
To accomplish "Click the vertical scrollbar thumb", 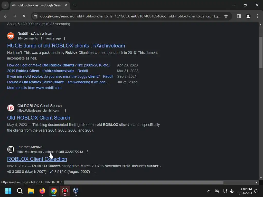I will (261, 52).
